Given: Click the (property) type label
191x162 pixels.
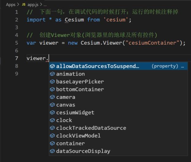Looking at the screenshot, I should [x=165, y=66].
